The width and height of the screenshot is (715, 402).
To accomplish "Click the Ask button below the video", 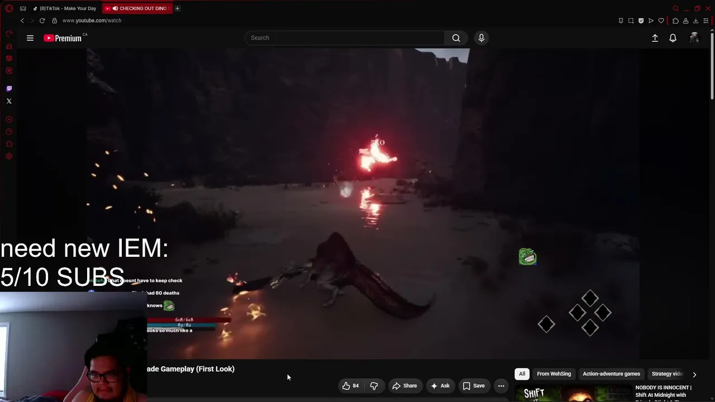I will coord(440,386).
